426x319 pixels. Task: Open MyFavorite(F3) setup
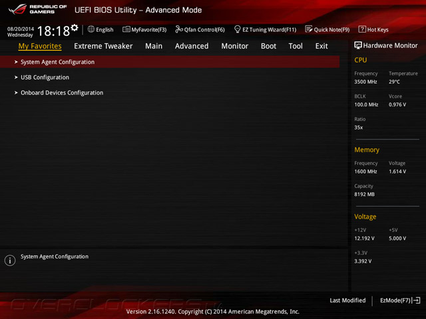point(144,29)
